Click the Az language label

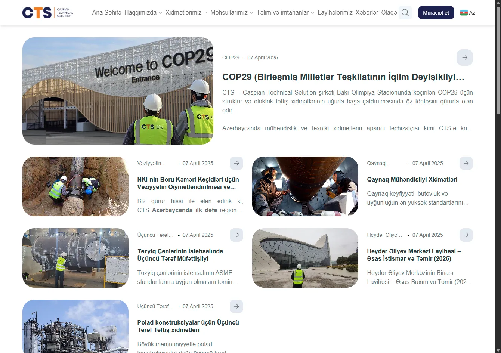472,13
